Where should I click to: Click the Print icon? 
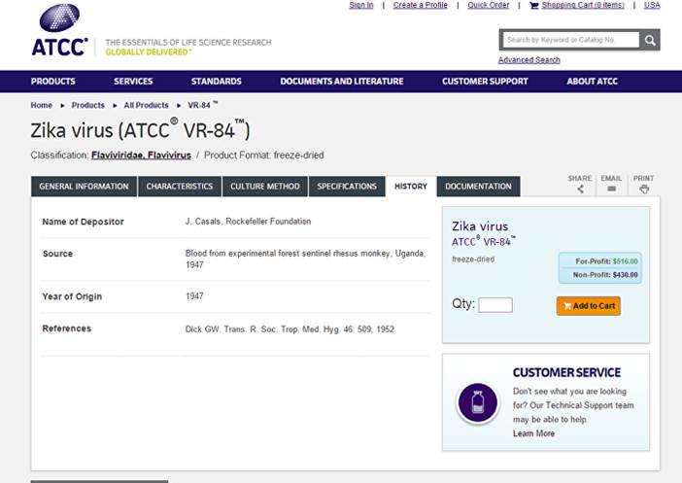click(643, 189)
